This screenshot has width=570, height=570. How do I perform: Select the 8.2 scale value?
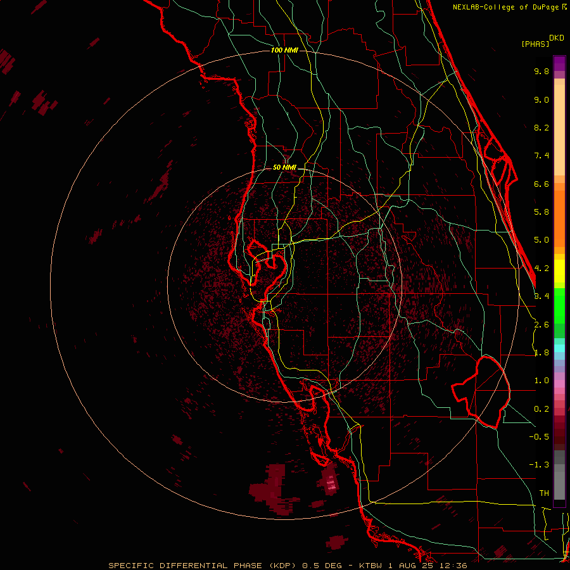click(x=541, y=127)
